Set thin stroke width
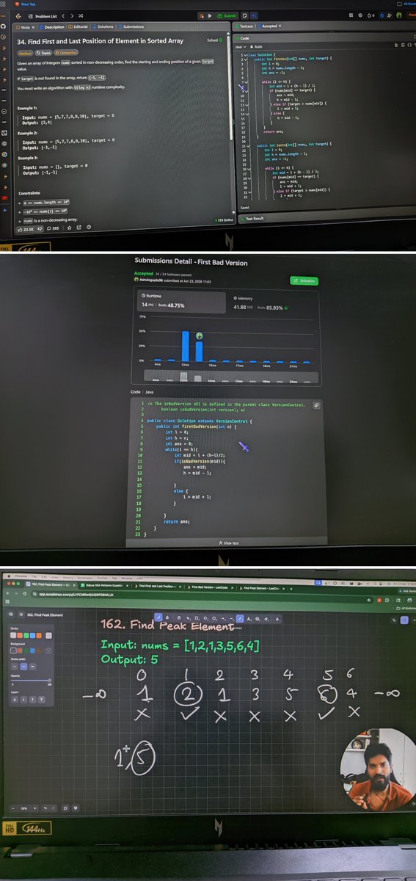This screenshot has height=881, width=416. (15, 667)
